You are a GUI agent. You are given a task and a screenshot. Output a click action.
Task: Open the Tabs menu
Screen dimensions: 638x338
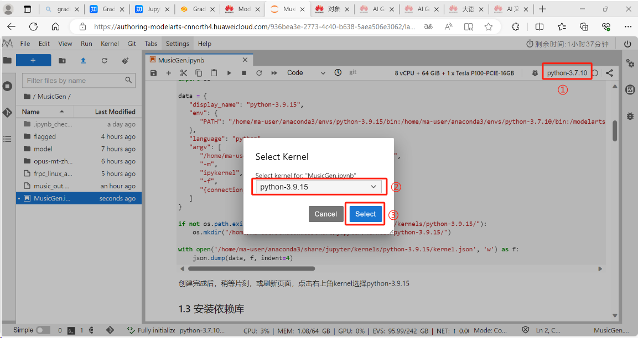[151, 44]
